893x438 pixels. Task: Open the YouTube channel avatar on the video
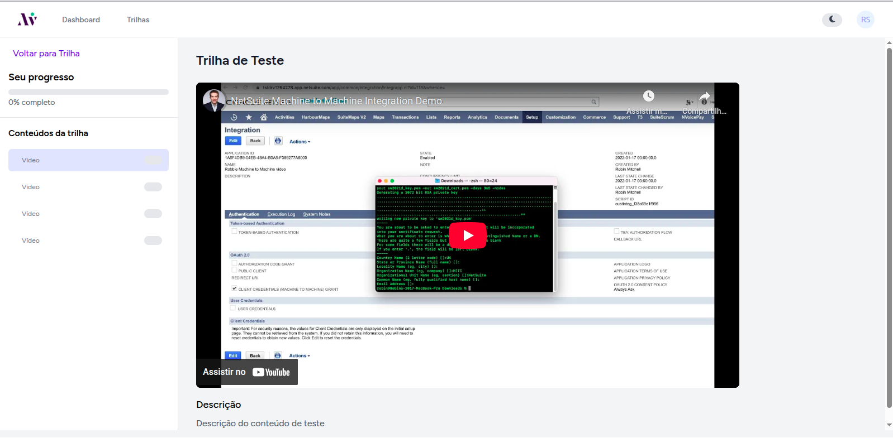coord(214,100)
